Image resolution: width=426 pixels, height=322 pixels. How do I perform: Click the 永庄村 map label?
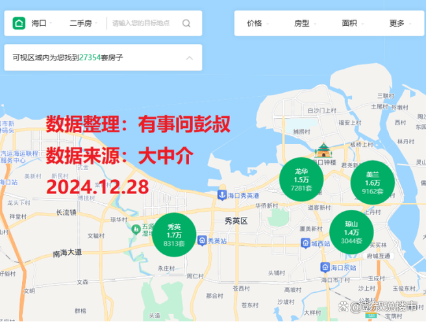click(166, 269)
